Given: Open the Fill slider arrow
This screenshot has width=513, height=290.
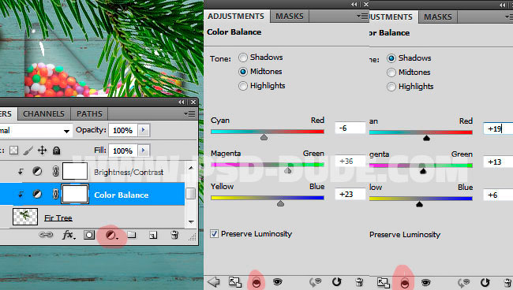Looking at the screenshot, I should coord(144,151).
